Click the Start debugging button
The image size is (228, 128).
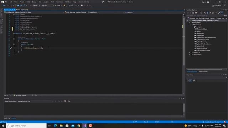58,6
